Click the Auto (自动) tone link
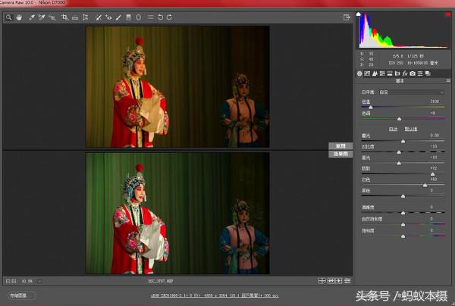The image size is (455, 306). (393, 130)
